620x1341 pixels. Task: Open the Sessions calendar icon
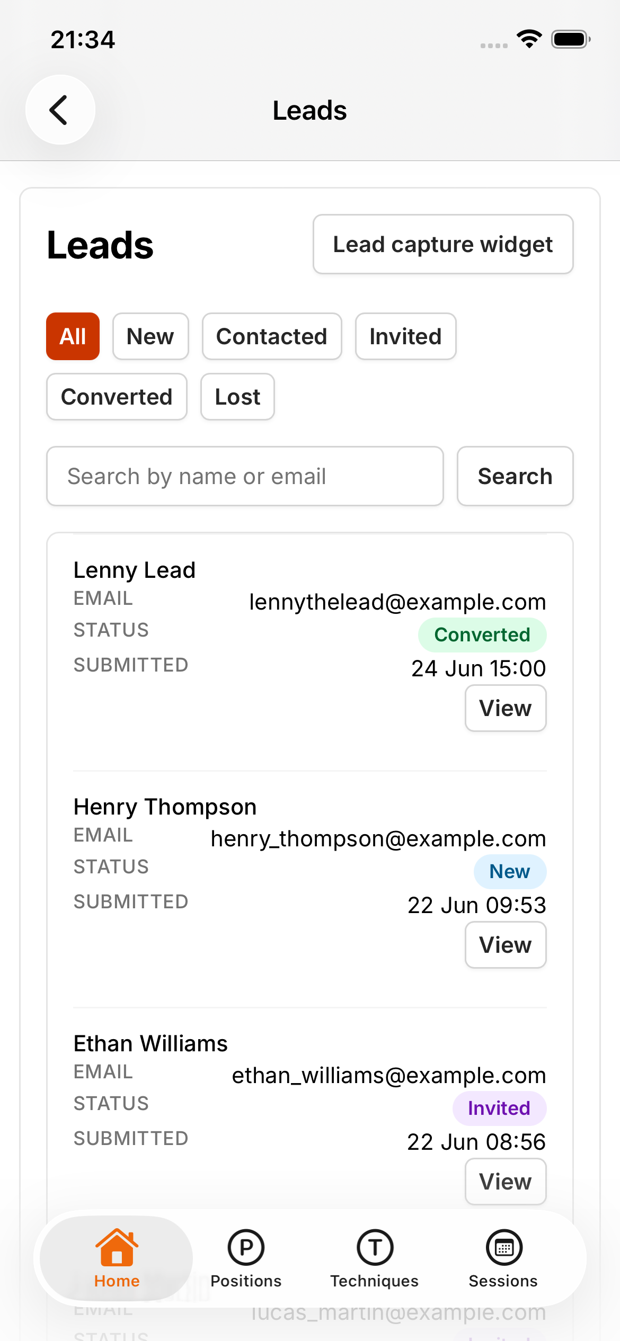504,1247
